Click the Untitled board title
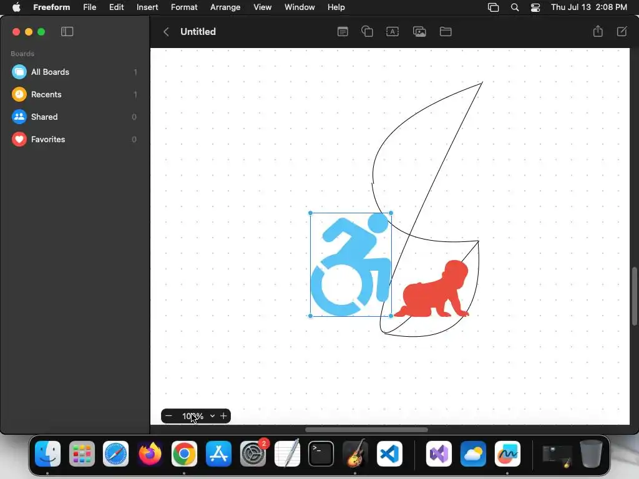 point(198,31)
